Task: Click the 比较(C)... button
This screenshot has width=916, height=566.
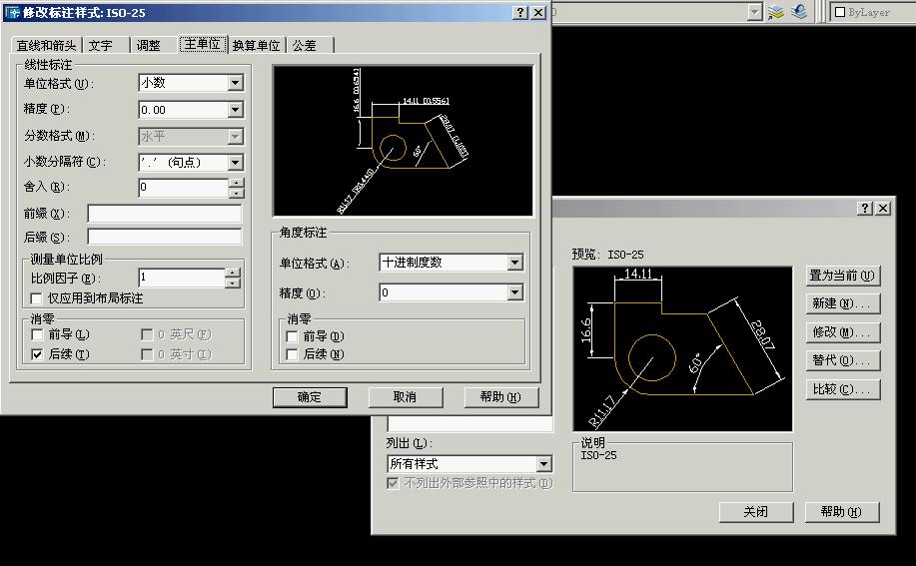Action: tap(842, 389)
